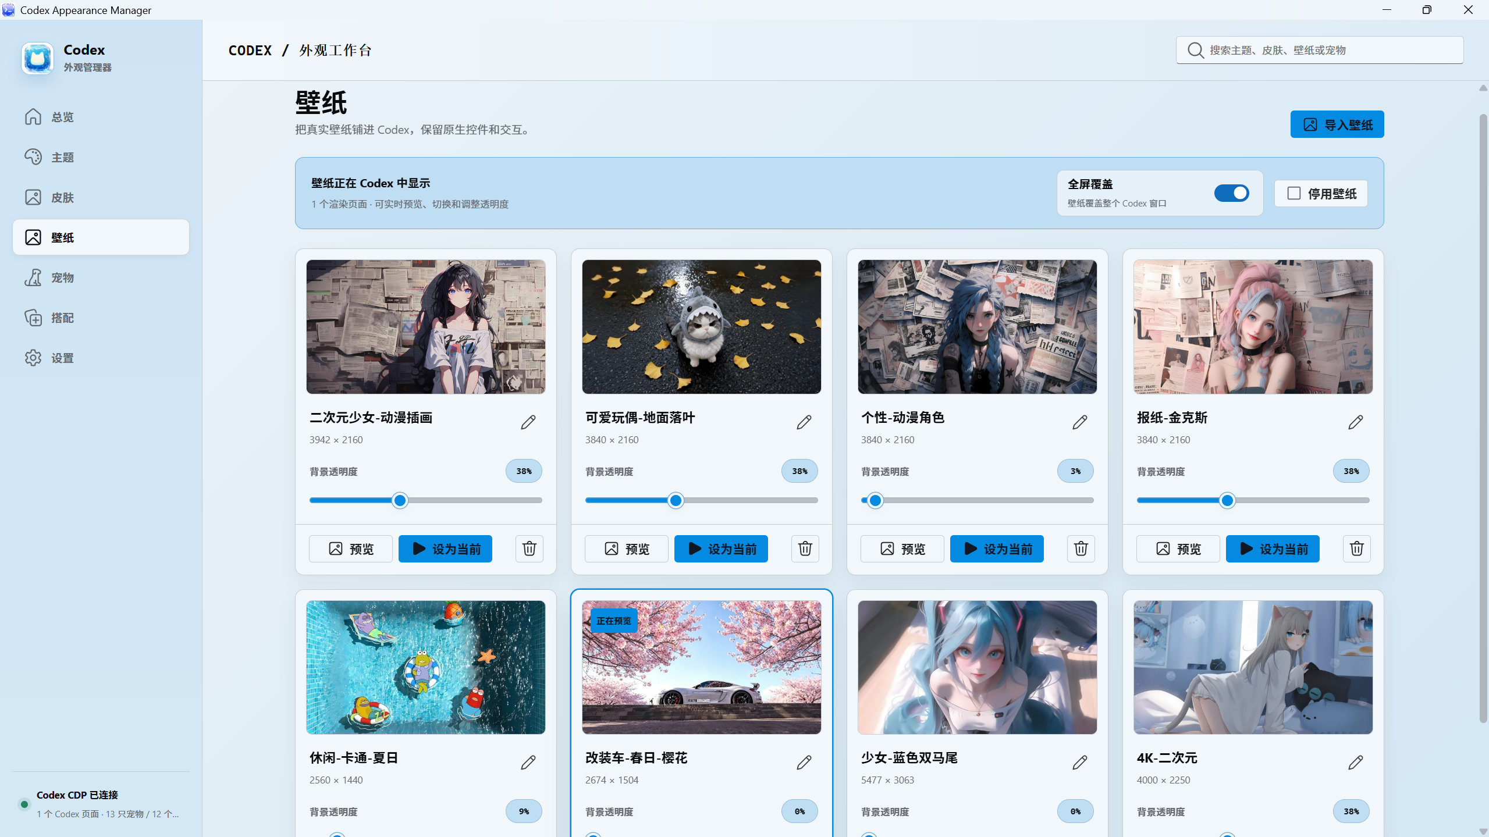Image resolution: width=1489 pixels, height=837 pixels.
Task: Select the 壁纸 sidebar item
Action: [x=101, y=237]
